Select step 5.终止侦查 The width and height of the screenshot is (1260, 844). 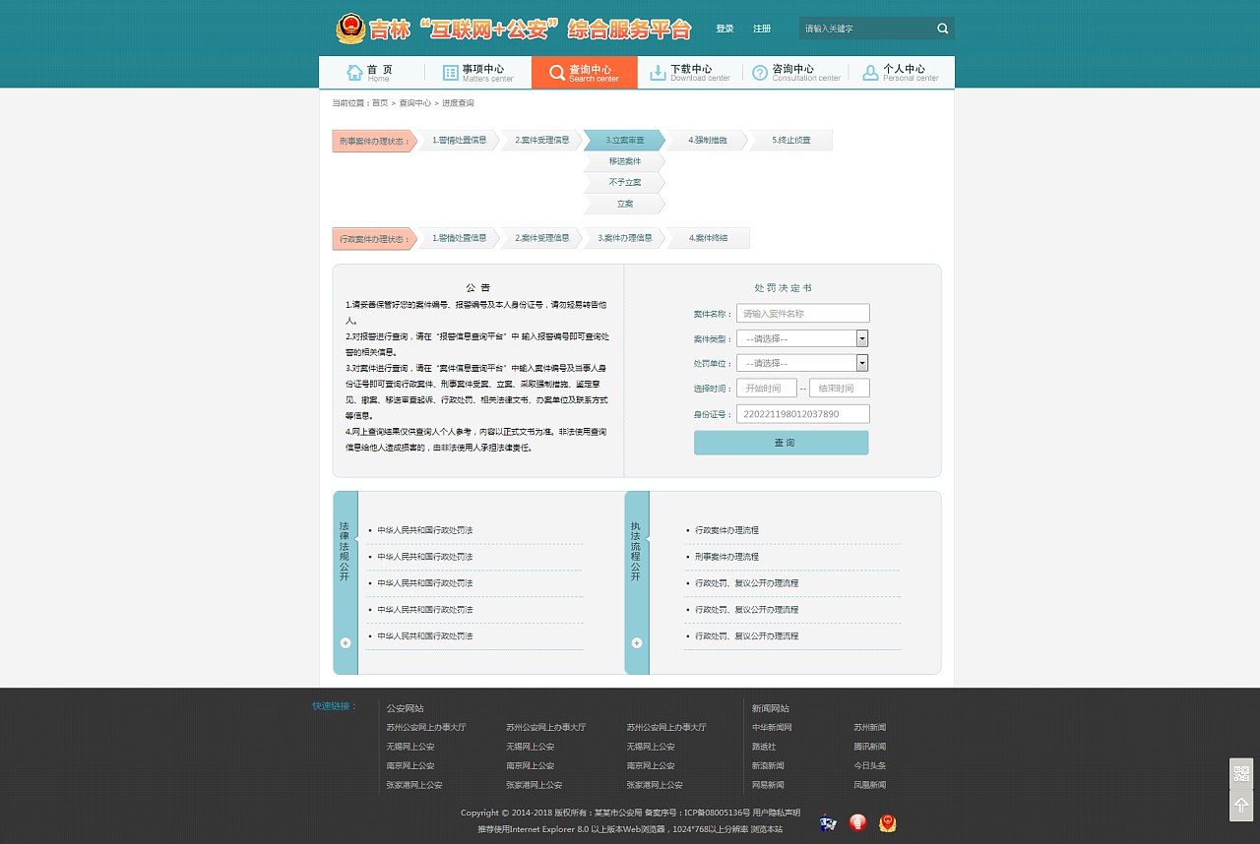[x=790, y=140]
